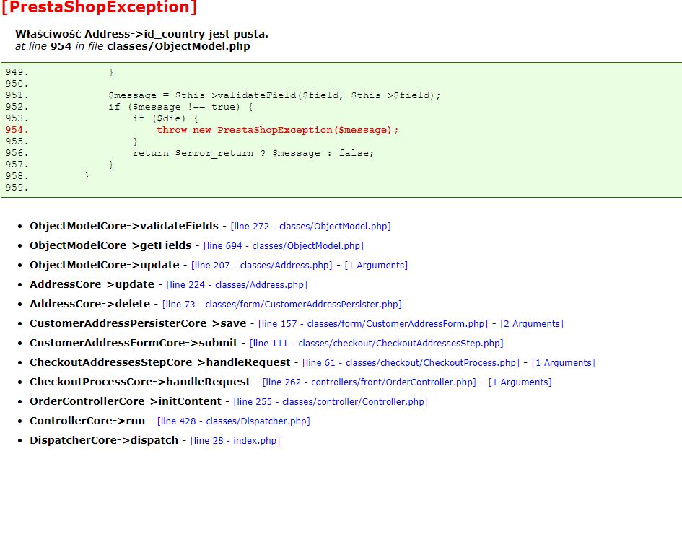682x560 pixels.
Task: Expand 1 Arguments for CheckoutAddressesStepCore->handleRequest
Action: point(564,363)
